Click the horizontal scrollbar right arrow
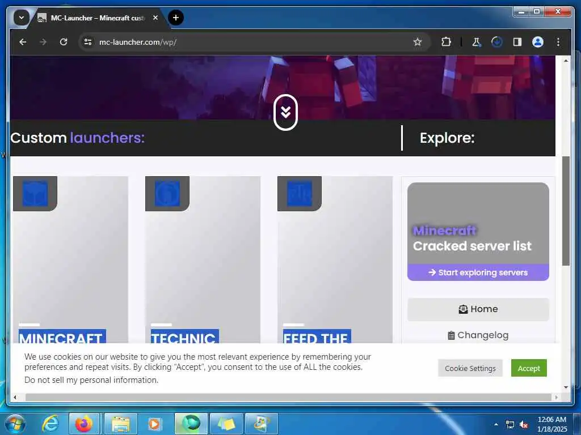 click(556, 397)
